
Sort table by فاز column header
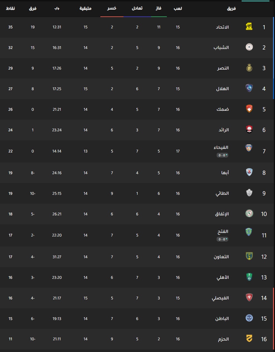[159, 8]
